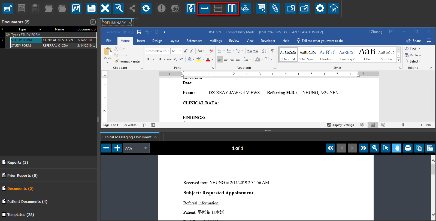Collapse the STUDY FORM type group
Viewport: 436px width, 221px height.
click(x=8, y=35)
